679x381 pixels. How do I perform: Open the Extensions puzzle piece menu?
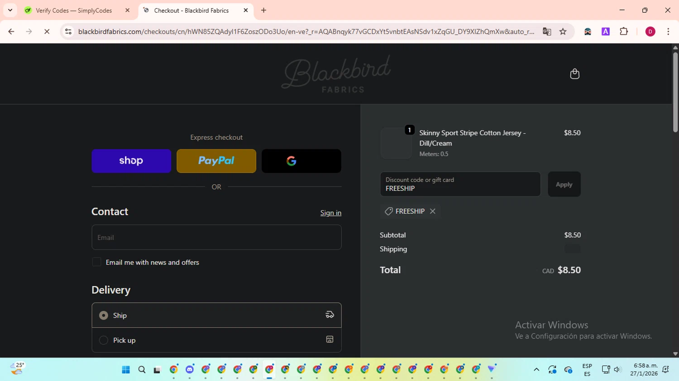(624, 31)
